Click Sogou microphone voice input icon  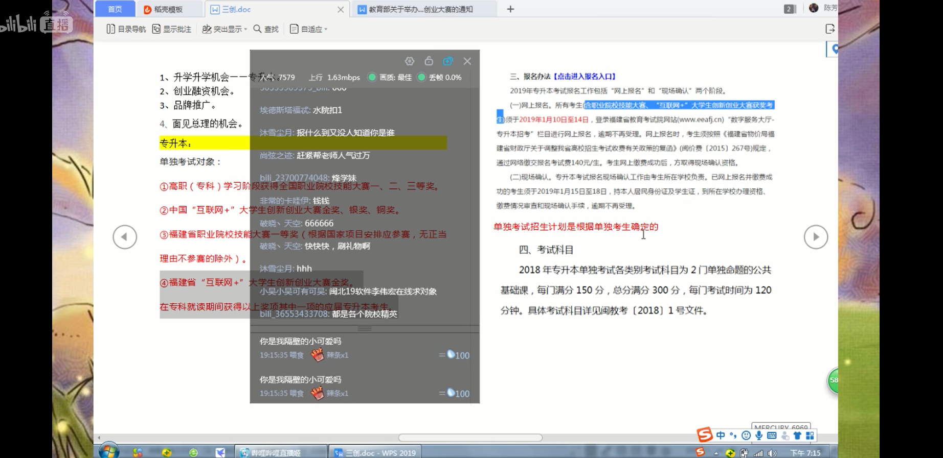pyautogui.click(x=759, y=436)
